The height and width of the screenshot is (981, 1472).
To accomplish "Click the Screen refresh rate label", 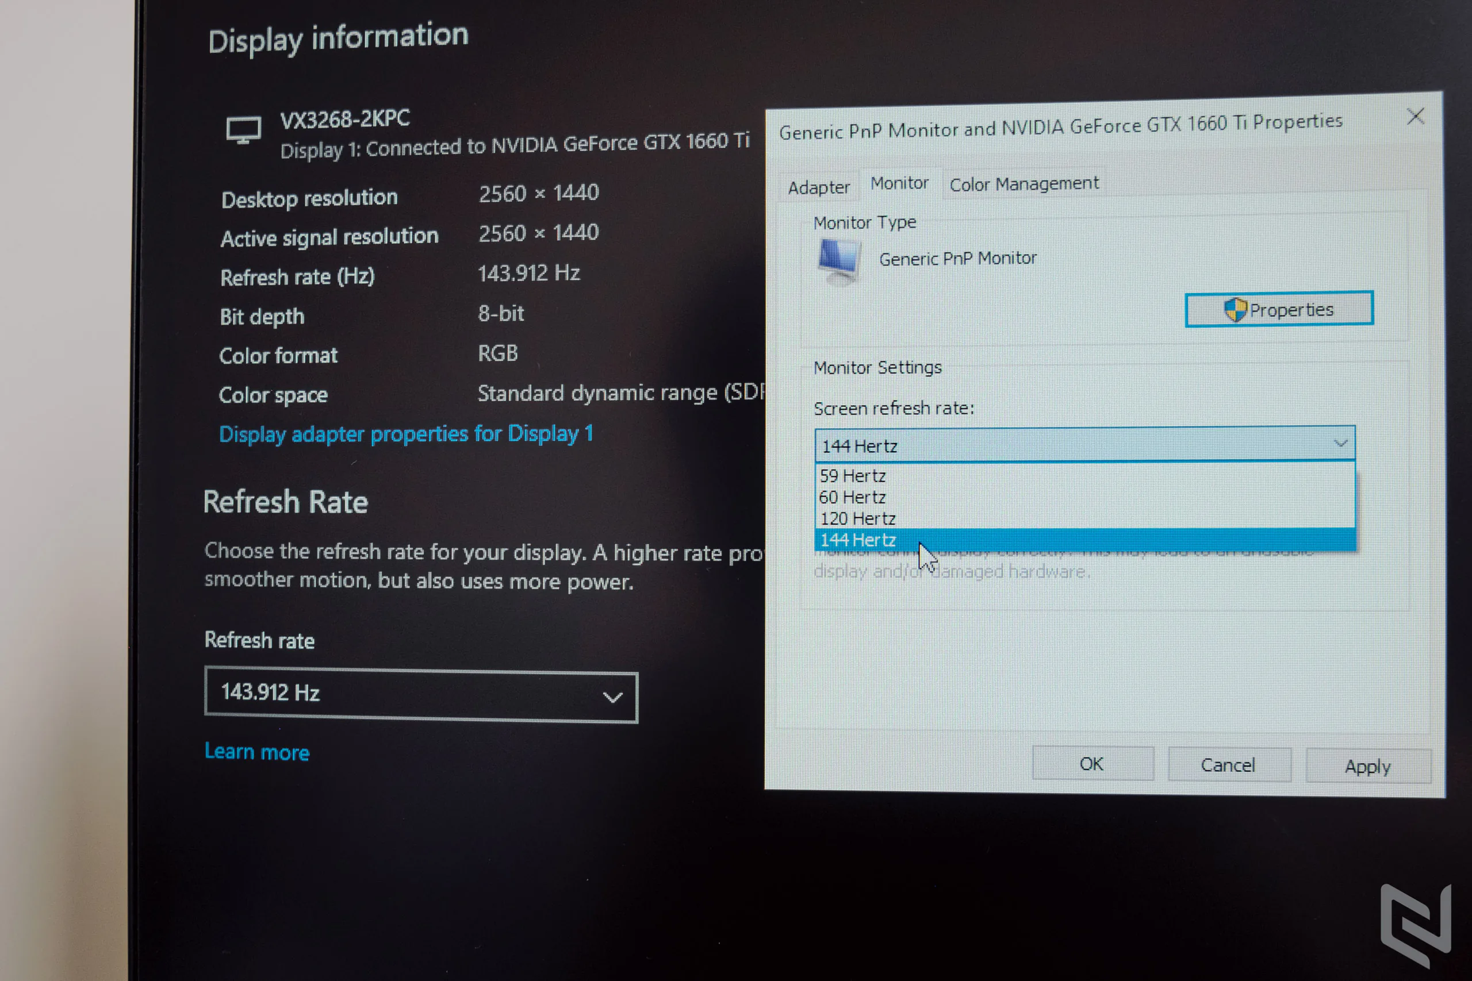I will click(x=894, y=409).
